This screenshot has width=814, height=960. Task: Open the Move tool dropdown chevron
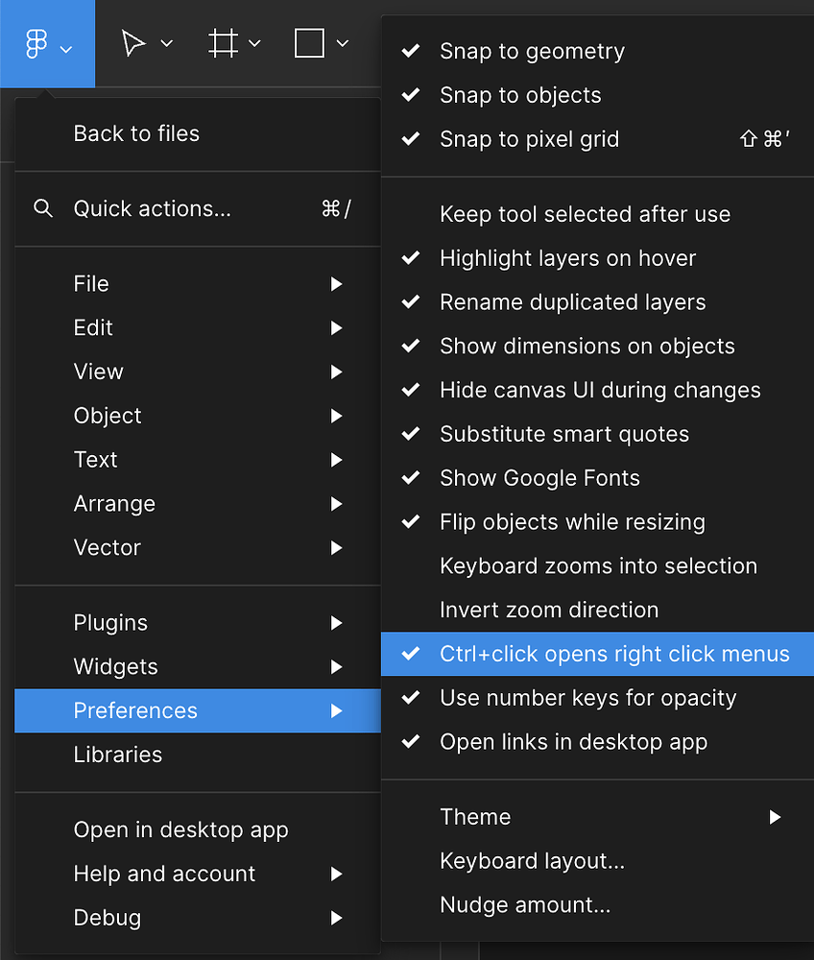coord(166,44)
